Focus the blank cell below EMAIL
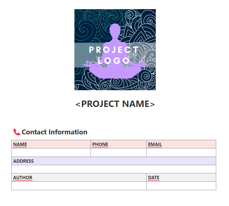Screen dimensions: 229x206 [x=181, y=152]
